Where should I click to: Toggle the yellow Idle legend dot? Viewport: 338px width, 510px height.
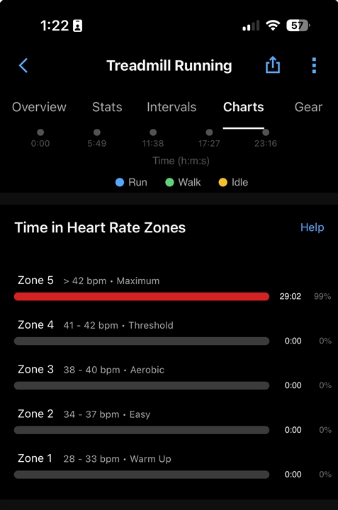click(x=222, y=182)
